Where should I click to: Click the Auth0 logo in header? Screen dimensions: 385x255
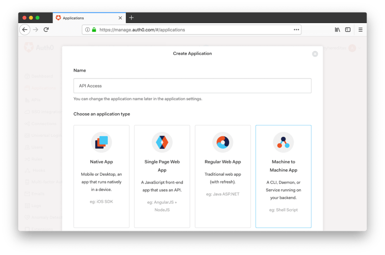(x=39, y=48)
